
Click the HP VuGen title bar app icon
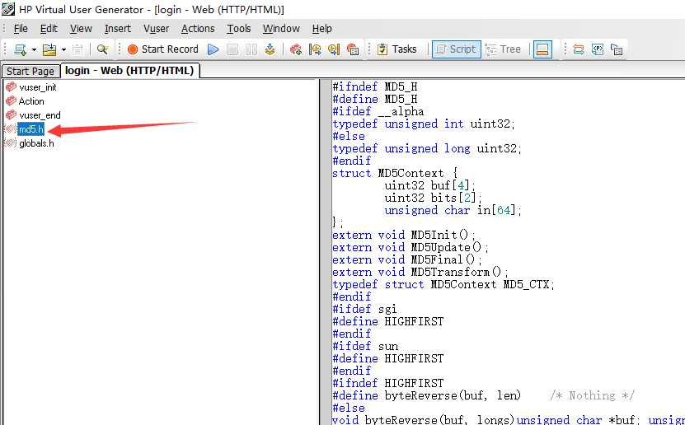8,9
